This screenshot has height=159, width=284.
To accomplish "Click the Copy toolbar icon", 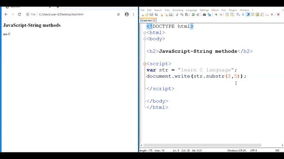I will [182, 15].
